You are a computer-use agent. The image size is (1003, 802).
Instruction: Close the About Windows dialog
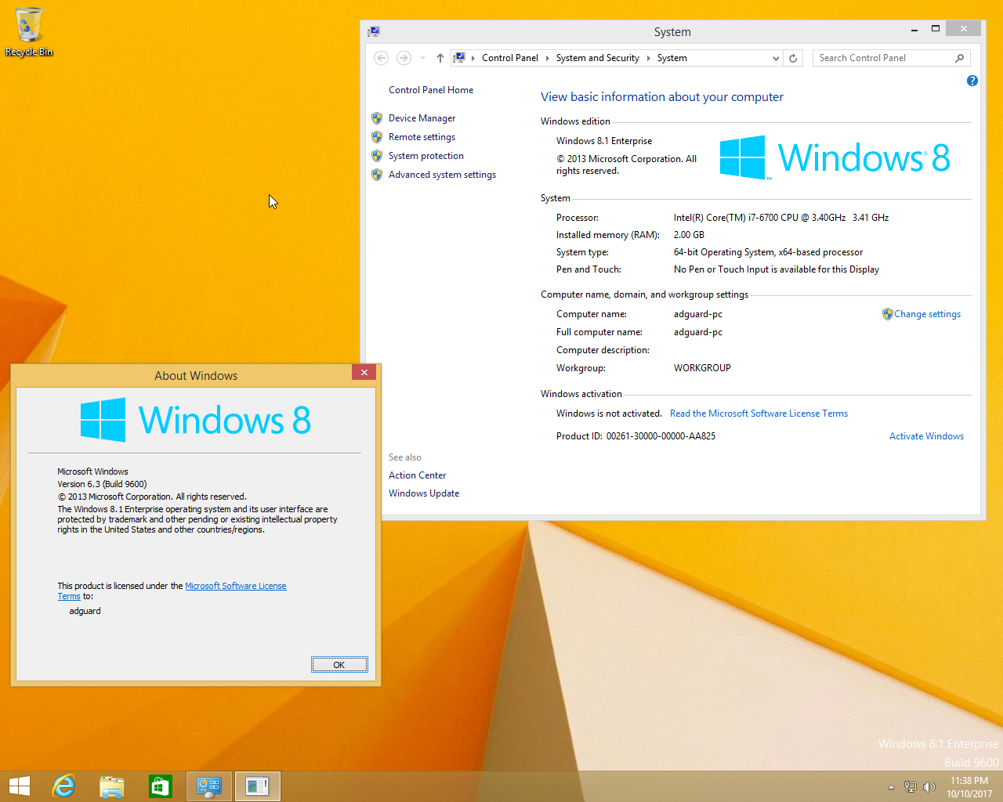(364, 373)
